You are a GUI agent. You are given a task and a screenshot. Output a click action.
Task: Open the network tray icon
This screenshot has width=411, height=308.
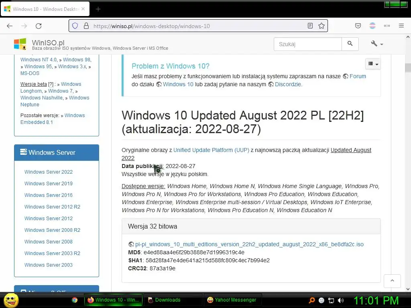[x=331, y=300]
